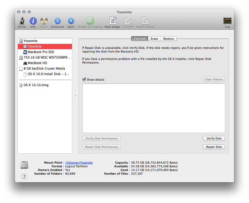This screenshot has width=249, height=203.
Task: Switch to the Erase tab
Action: 154,39
